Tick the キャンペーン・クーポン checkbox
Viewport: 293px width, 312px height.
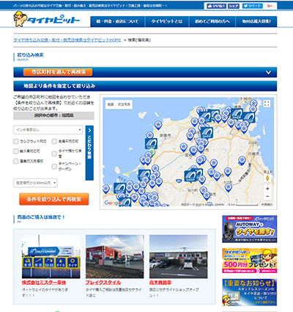(x=54, y=167)
